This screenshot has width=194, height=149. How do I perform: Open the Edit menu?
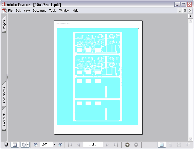18,10
